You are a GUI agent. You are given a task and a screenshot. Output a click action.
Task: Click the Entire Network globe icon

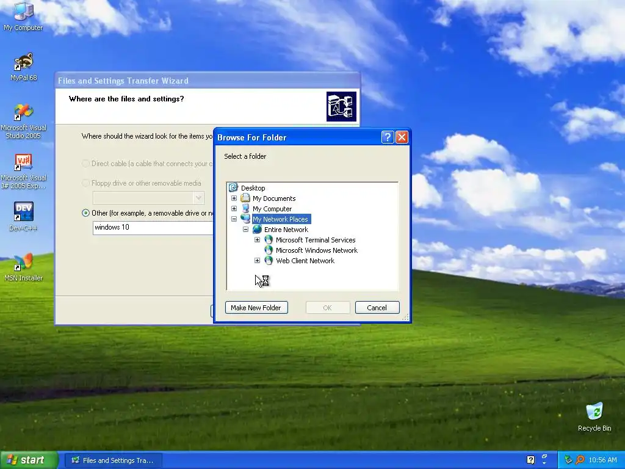pos(257,229)
